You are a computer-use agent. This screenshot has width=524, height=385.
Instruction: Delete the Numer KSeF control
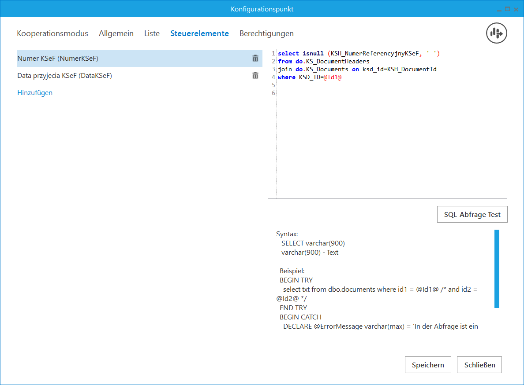click(255, 59)
